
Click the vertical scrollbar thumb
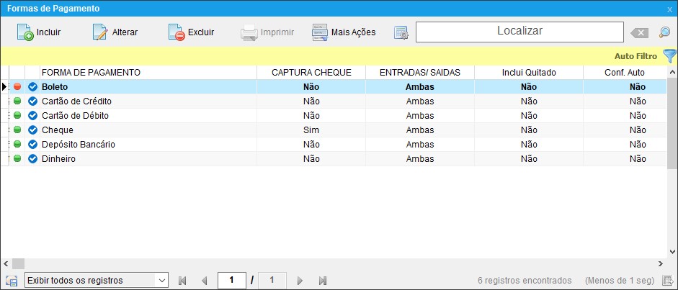tap(672, 124)
